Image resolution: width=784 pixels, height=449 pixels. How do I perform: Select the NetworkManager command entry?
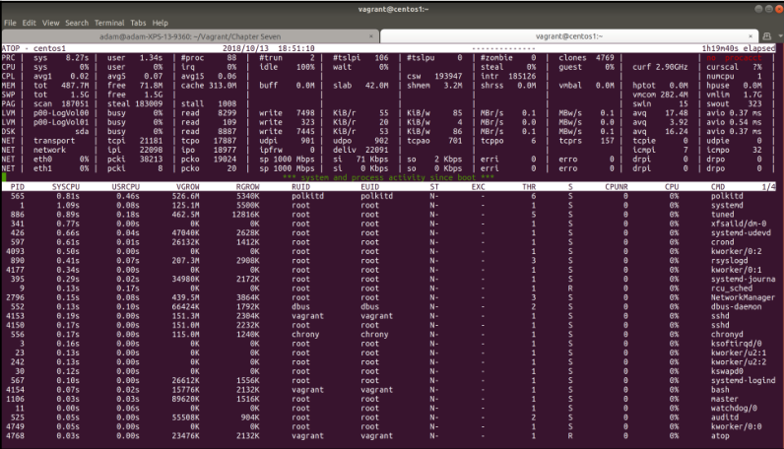click(x=743, y=297)
